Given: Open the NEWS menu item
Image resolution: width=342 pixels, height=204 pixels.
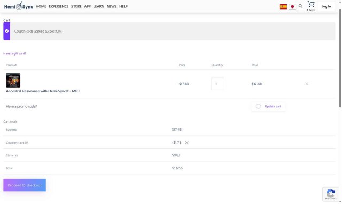Looking at the screenshot, I should coord(112,6).
